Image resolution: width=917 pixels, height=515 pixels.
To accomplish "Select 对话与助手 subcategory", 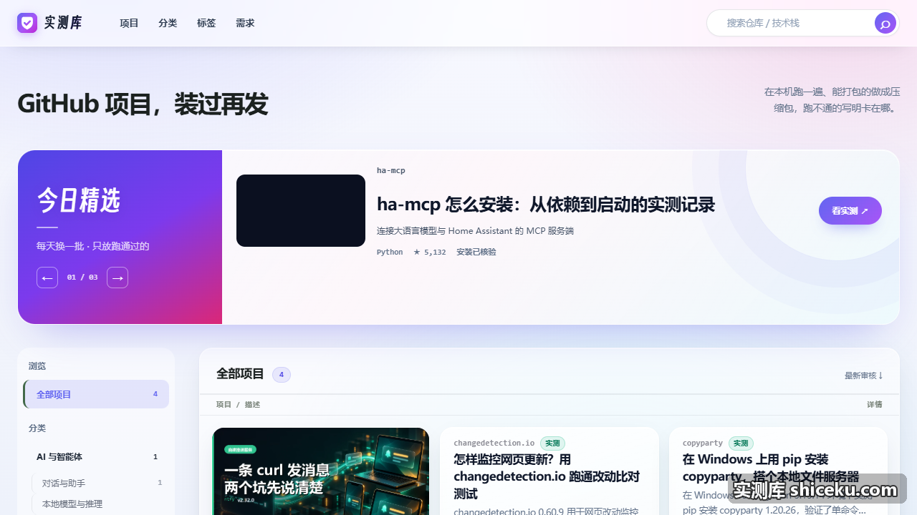I will pos(99,483).
